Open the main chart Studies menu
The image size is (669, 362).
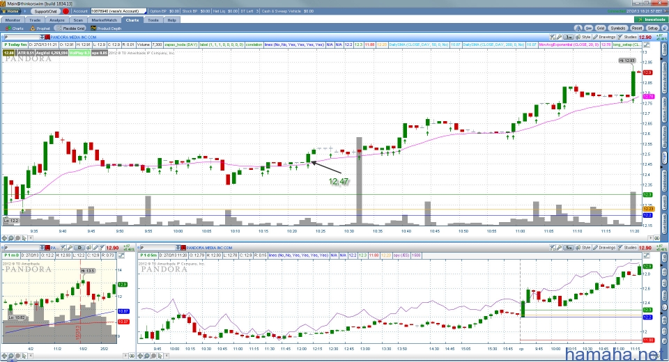point(628,37)
